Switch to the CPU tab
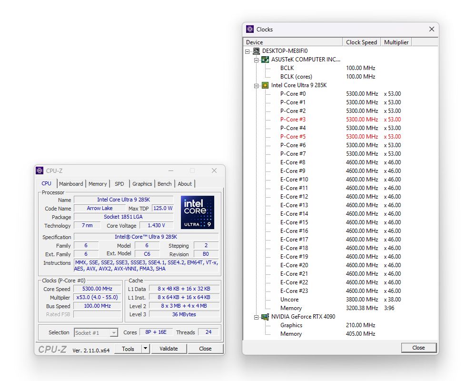 coord(47,183)
